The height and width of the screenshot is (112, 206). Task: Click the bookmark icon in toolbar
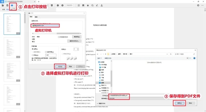83,5
